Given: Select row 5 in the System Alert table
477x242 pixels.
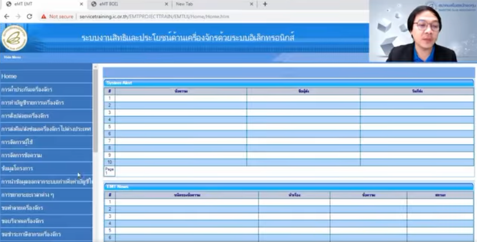Looking at the screenshot, I should point(289,127).
